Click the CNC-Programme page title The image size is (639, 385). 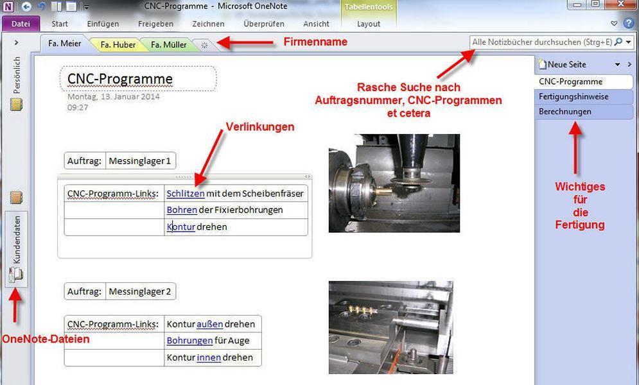pos(120,78)
